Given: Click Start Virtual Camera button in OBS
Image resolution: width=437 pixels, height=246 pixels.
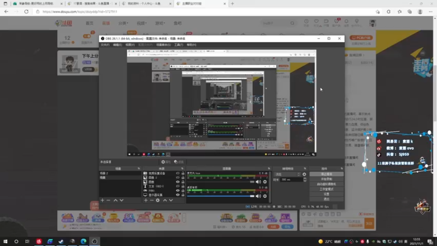Looking at the screenshot, I should tap(326, 184).
